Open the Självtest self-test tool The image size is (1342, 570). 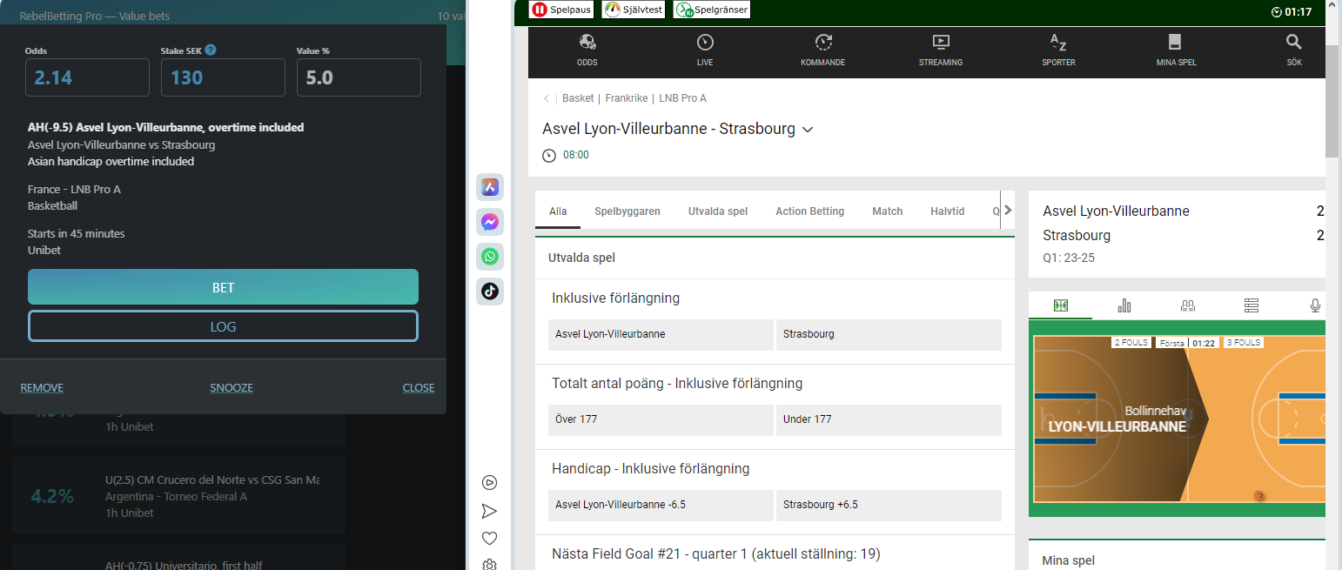click(x=634, y=10)
